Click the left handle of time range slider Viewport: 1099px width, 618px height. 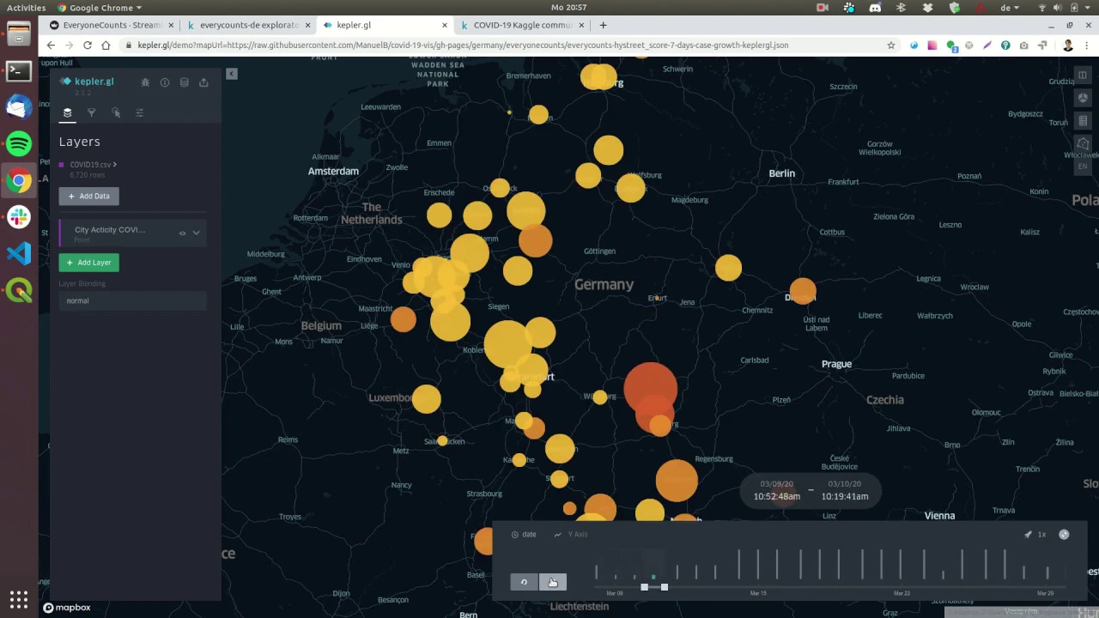pos(644,587)
